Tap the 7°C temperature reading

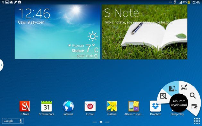tap(92, 48)
